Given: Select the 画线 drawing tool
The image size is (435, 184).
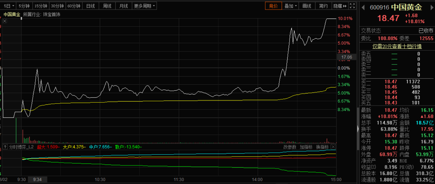Looking at the screenshot, I should point(307,6).
